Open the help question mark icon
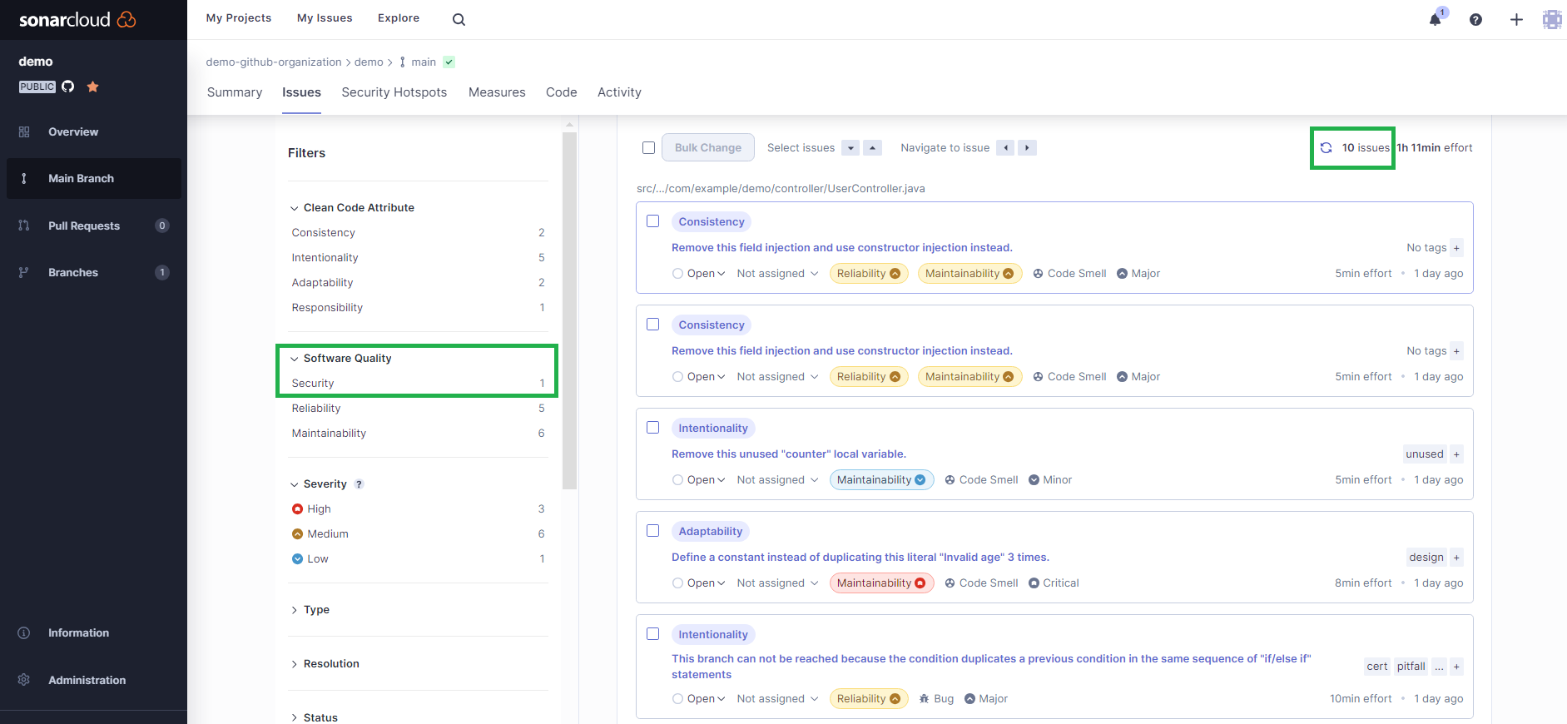Image resolution: width=1567 pixels, height=724 pixels. coord(1475,19)
